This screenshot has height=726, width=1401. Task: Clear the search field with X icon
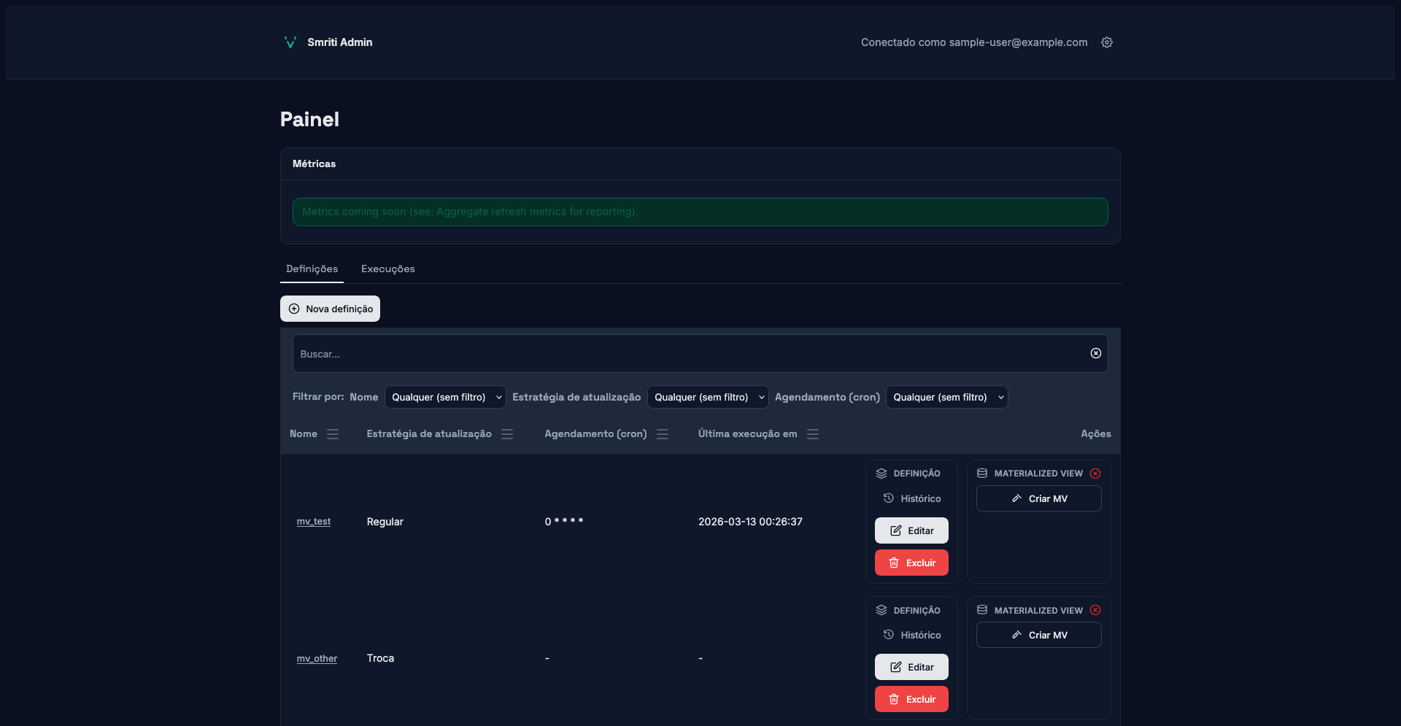click(x=1095, y=353)
